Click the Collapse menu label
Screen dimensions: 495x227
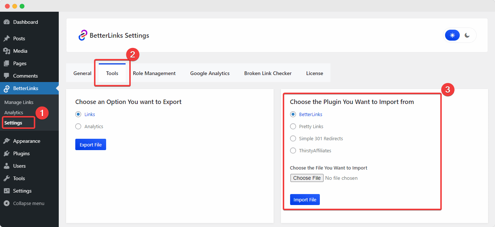[x=29, y=203]
